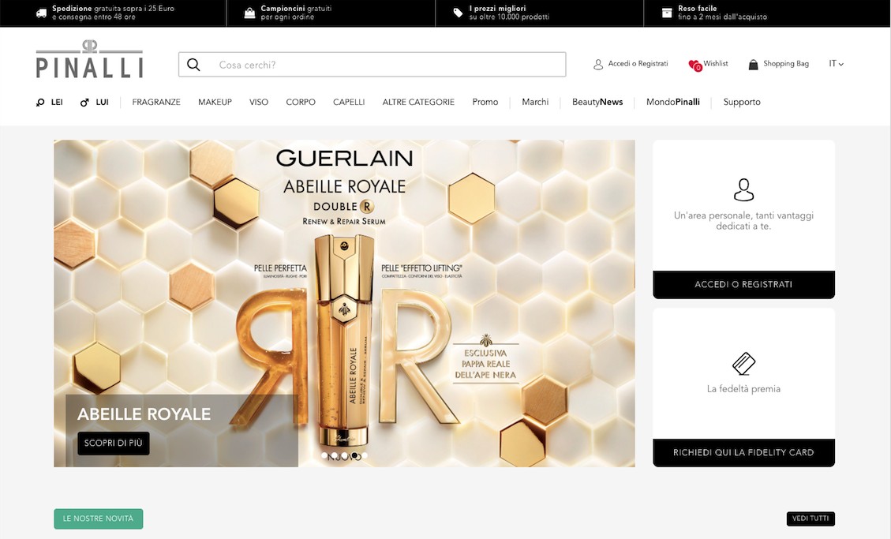Open the ALTRE CATEGORIE menu
891x539 pixels.
418,103
